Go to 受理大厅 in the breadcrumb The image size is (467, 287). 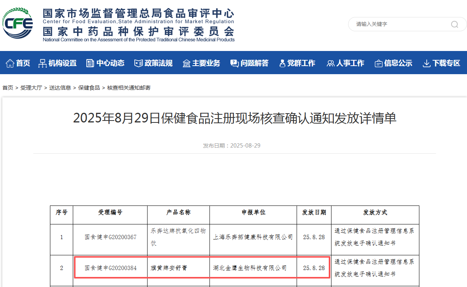coord(31,88)
